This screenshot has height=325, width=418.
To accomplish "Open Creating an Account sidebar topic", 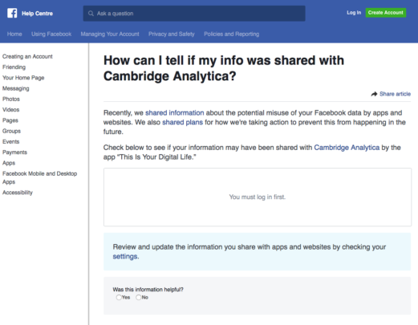I will tap(27, 56).
